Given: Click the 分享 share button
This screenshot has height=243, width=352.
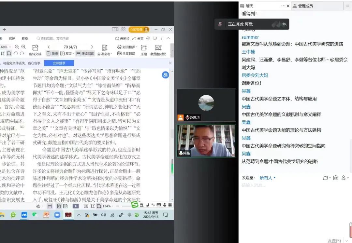Looking at the screenshot, I should tap(138, 38).
